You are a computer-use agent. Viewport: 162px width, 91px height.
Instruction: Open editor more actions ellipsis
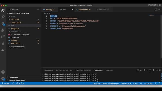[159, 10]
